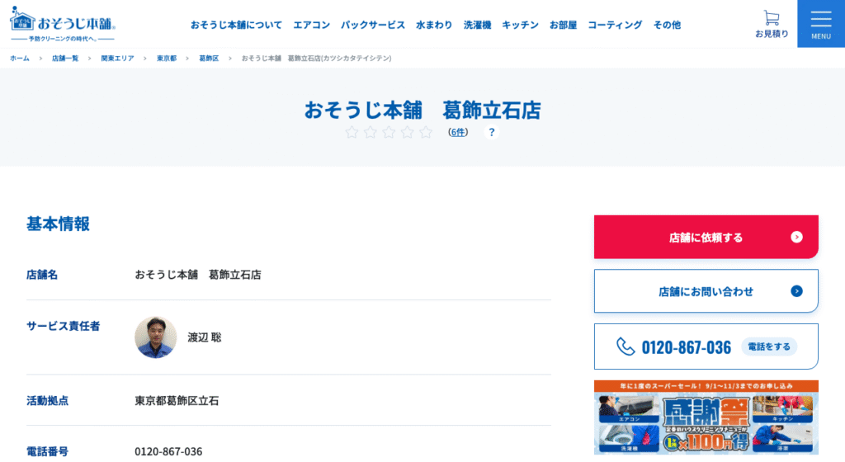
Task: Go to 店舗一覧 breadcrumb
Action: (x=65, y=58)
